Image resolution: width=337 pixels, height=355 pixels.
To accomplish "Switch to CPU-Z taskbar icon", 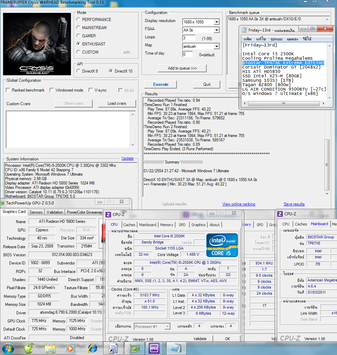I will point(154,348).
